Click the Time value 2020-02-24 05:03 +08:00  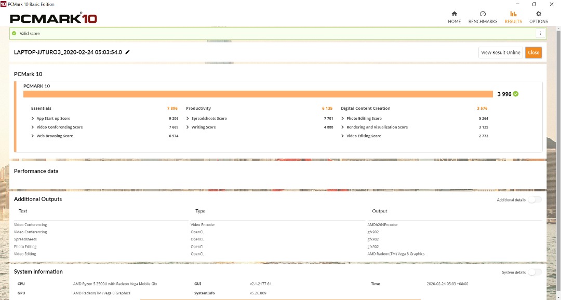[447, 284]
